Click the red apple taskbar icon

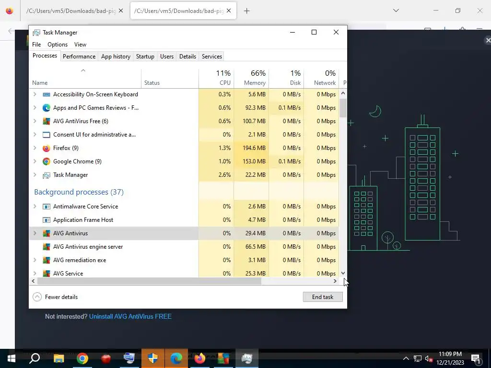click(106, 358)
